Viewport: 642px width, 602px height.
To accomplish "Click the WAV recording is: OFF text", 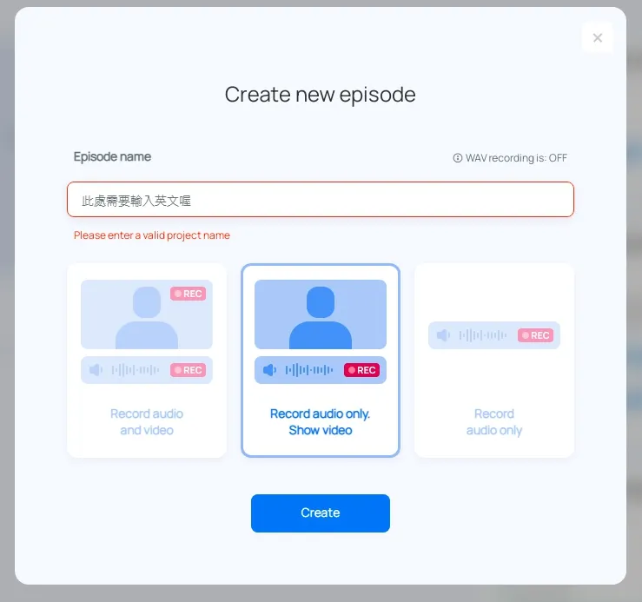I will (x=516, y=158).
